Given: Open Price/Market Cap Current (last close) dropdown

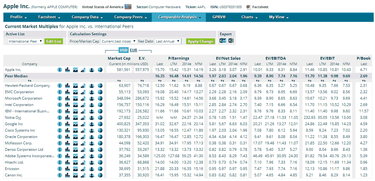Looking at the screenshot, I should click(119, 41).
